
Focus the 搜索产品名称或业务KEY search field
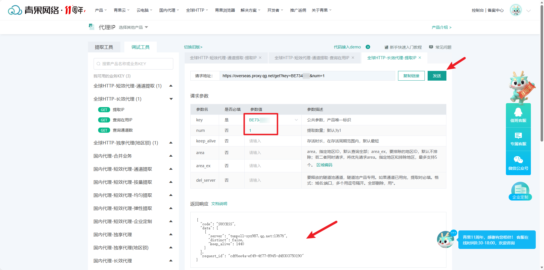tap(133, 64)
